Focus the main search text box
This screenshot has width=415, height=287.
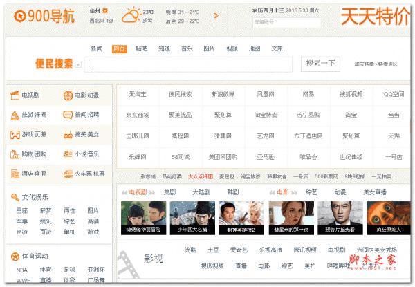point(188,64)
